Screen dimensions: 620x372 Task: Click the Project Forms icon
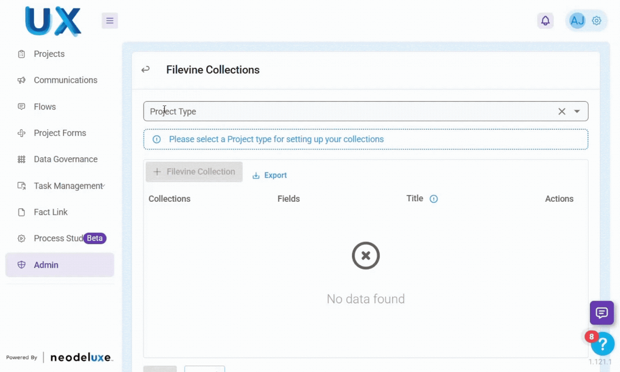pyautogui.click(x=22, y=133)
